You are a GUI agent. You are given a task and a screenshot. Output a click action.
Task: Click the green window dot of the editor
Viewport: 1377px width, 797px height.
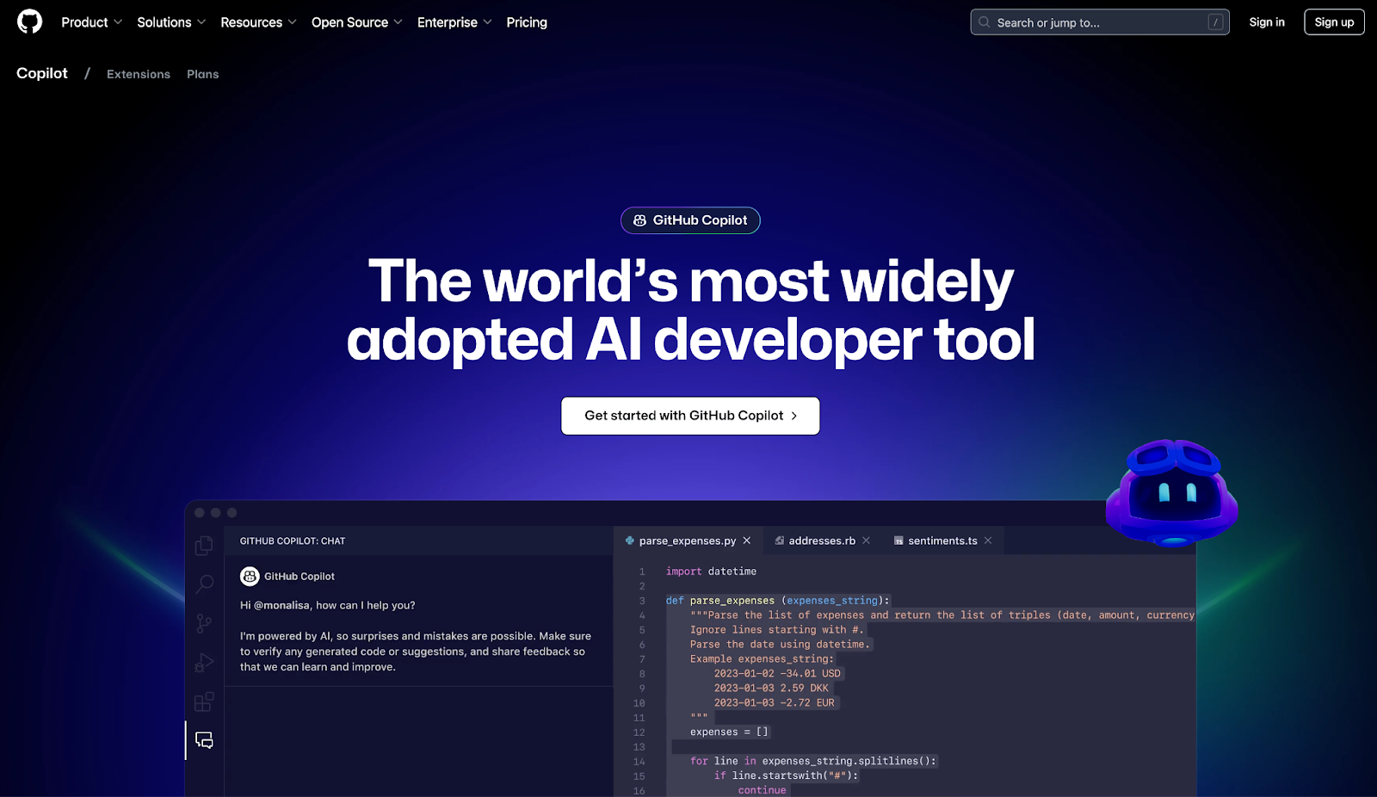(232, 513)
